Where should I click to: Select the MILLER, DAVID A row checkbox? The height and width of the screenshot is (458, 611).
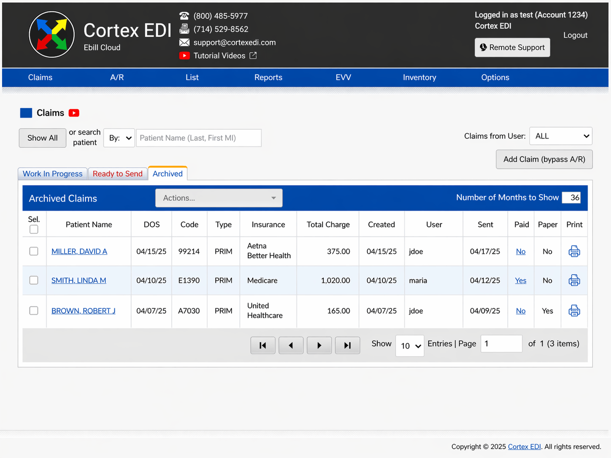pyautogui.click(x=34, y=251)
